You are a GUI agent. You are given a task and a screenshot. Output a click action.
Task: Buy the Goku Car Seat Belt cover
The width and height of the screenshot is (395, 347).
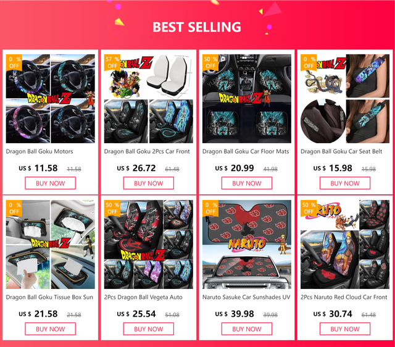pos(345,183)
